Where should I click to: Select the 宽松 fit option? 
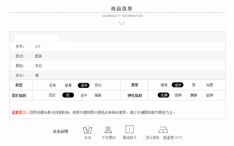[98, 85]
